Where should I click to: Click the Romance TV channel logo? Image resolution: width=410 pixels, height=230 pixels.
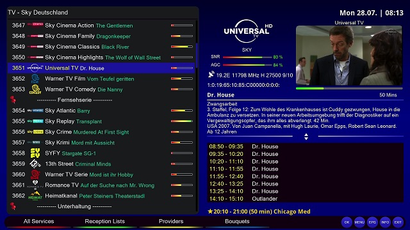[x=35, y=185]
